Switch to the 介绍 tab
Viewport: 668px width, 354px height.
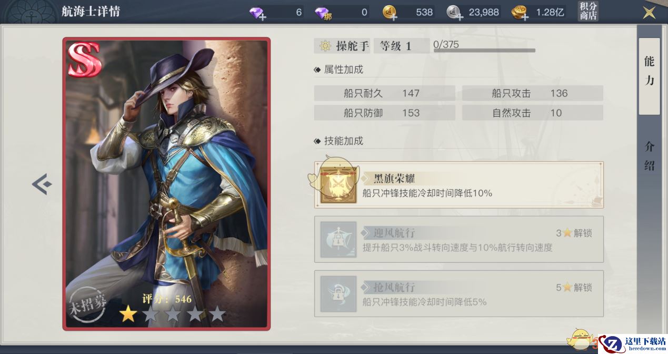650,156
